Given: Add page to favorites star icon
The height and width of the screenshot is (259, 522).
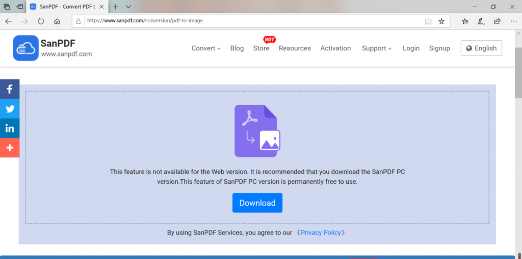Looking at the screenshot, I should [x=441, y=21].
